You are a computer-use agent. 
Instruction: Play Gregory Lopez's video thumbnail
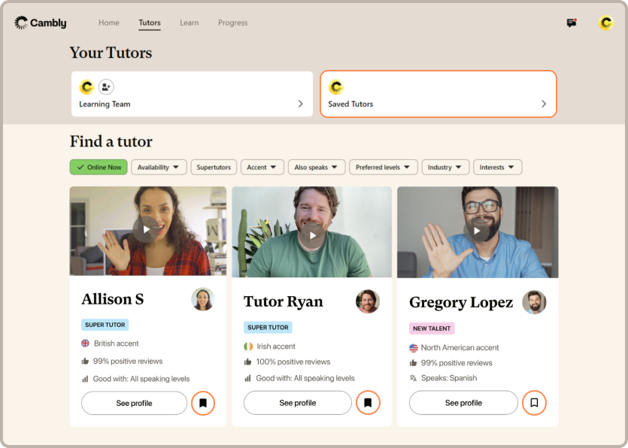(477, 230)
